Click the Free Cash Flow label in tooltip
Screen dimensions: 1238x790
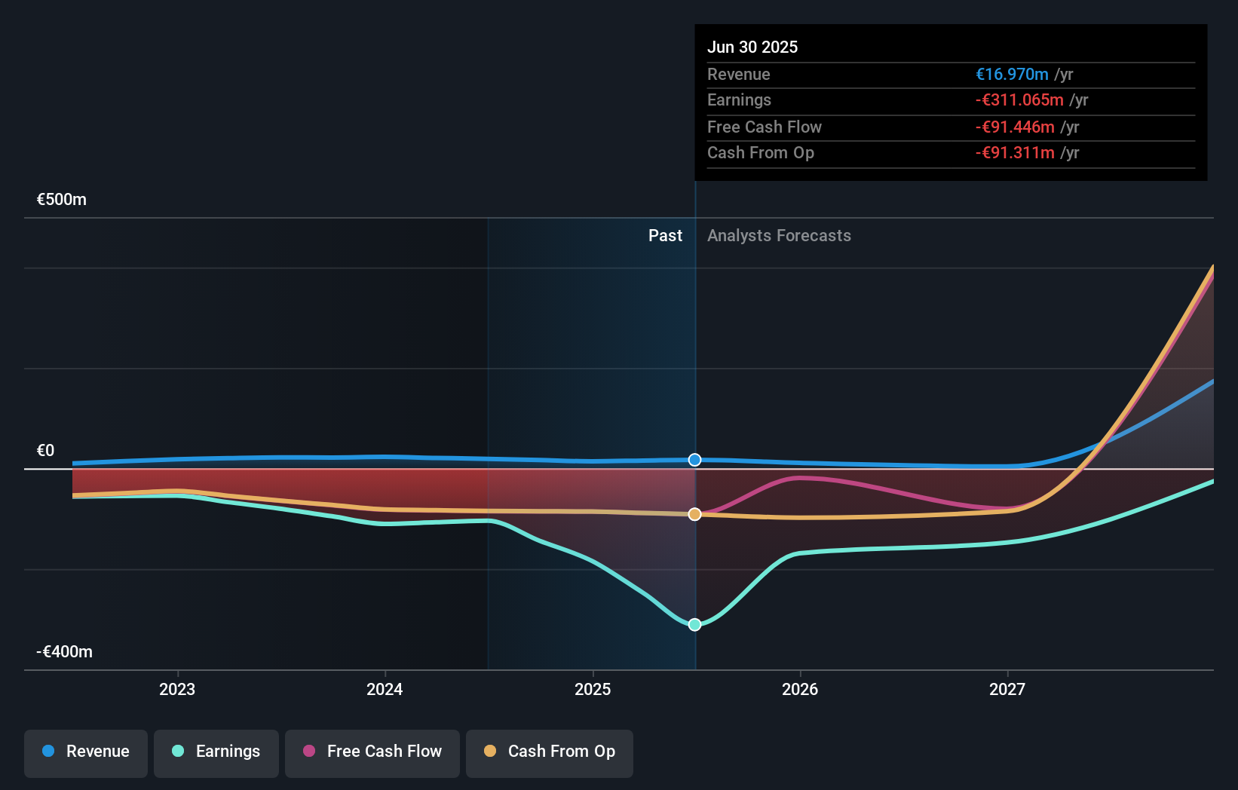coord(765,127)
